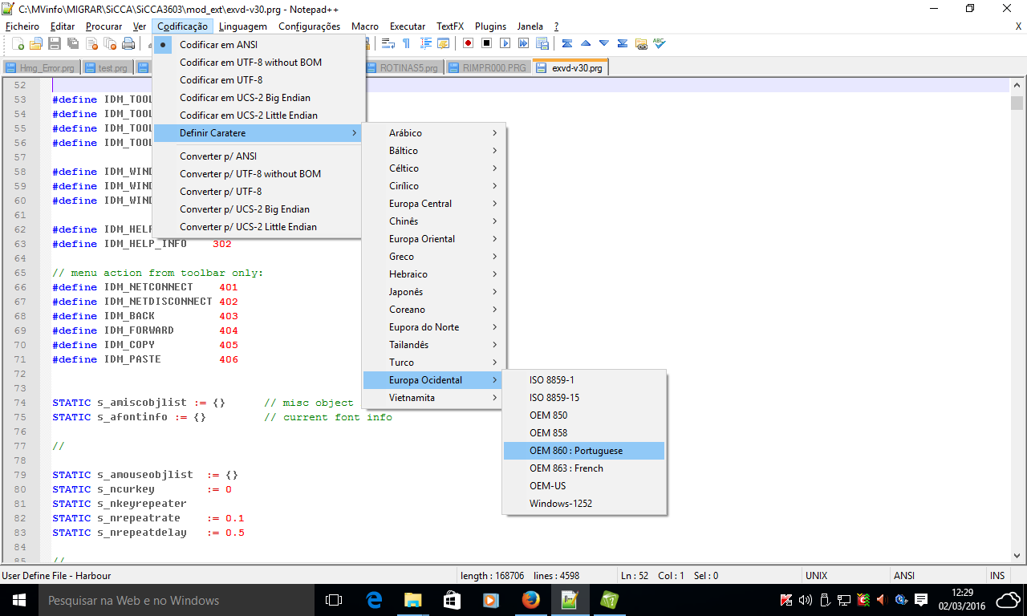Select the Codificar em ANSI radio option

[217, 45]
